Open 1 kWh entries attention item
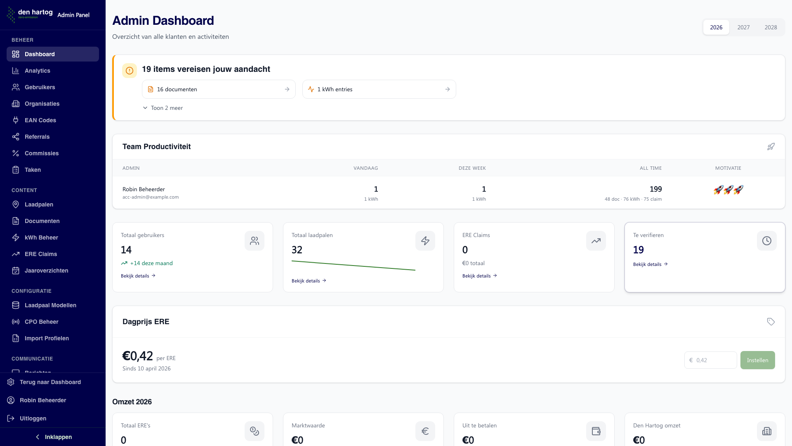Image resolution: width=792 pixels, height=446 pixels. click(379, 89)
